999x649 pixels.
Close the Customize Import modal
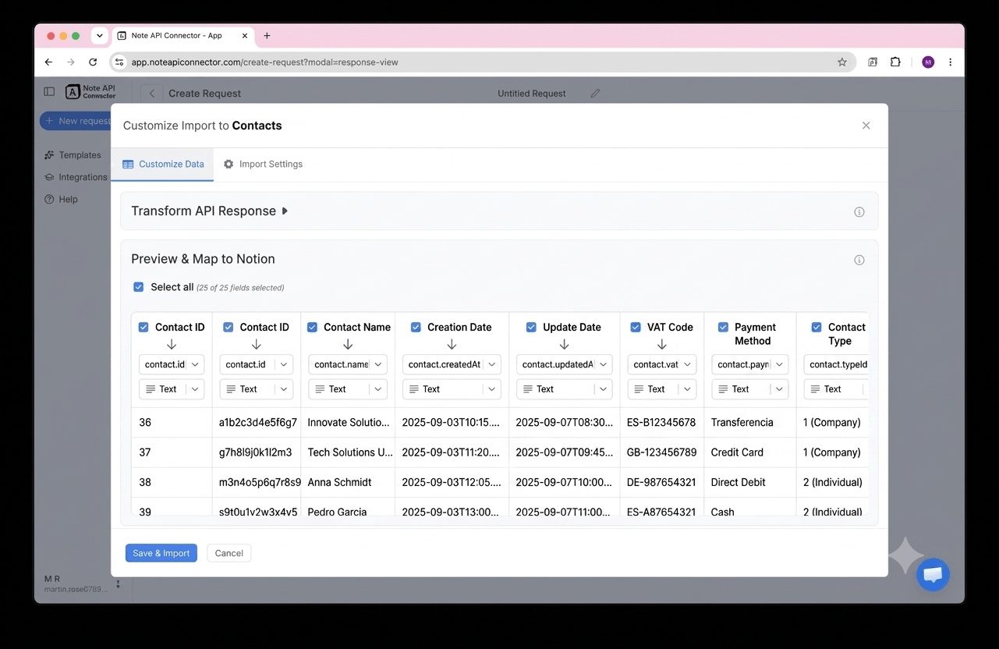pyautogui.click(x=866, y=126)
